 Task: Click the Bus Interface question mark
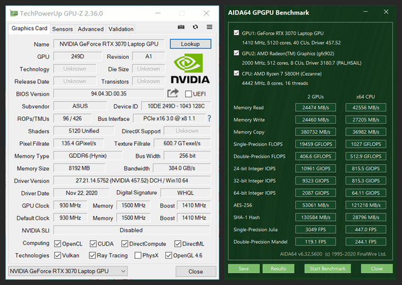point(209,118)
